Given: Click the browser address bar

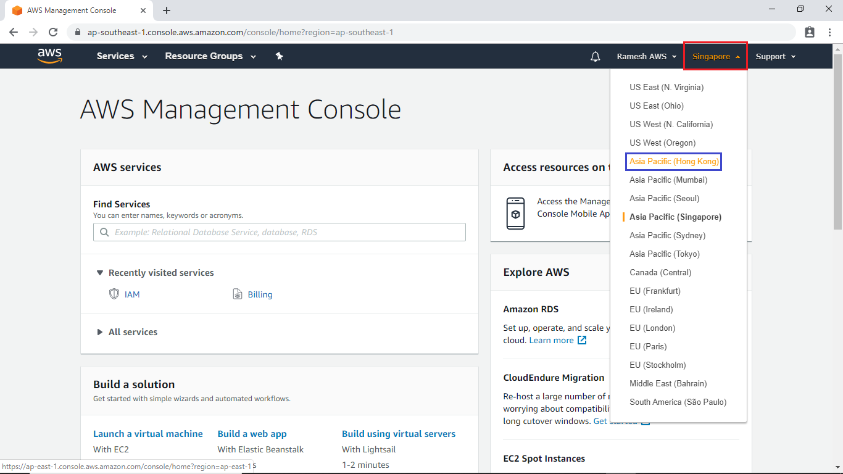Looking at the screenshot, I should (x=432, y=32).
